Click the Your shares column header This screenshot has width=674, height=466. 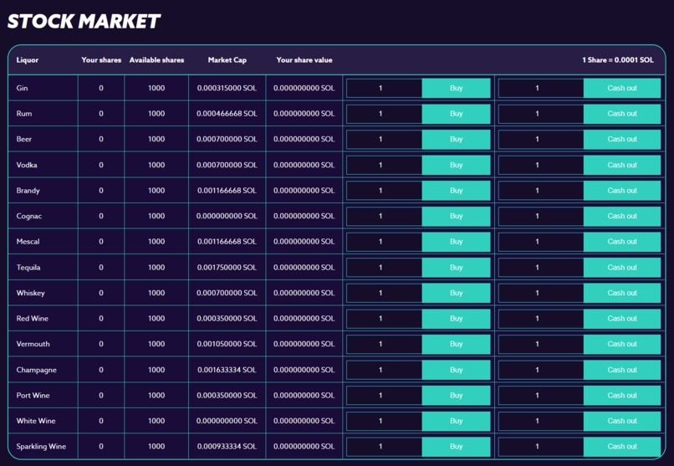click(x=101, y=60)
